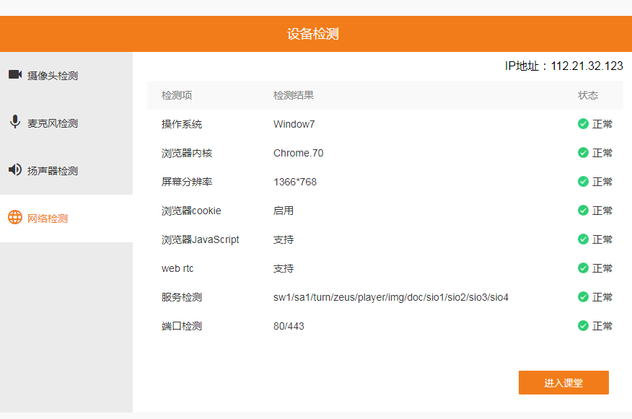This screenshot has width=632, height=419.
Task: Click the orange globe network icon
Action: click(x=14, y=218)
